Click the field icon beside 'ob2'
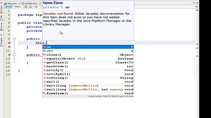 (x=44, y=51)
